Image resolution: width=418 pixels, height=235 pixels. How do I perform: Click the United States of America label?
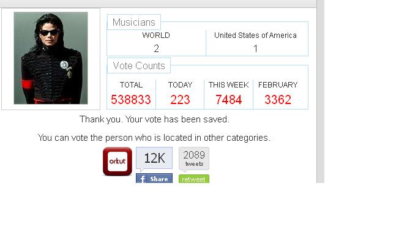point(255,35)
